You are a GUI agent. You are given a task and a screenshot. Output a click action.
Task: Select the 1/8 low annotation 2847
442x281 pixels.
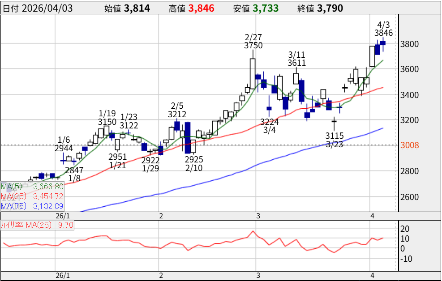tap(74, 170)
